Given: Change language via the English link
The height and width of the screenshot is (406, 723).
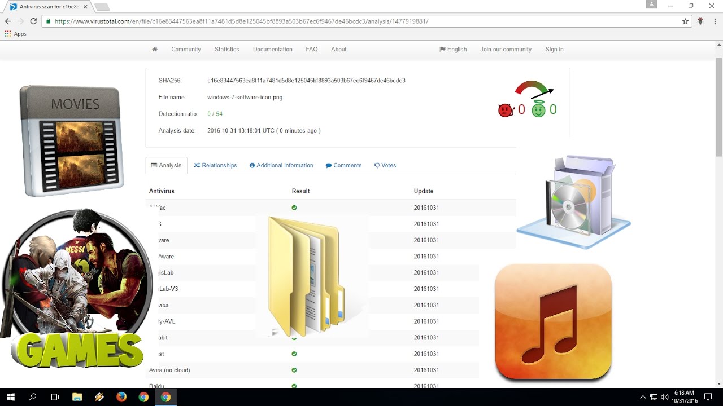Looking at the screenshot, I should coord(453,50).
